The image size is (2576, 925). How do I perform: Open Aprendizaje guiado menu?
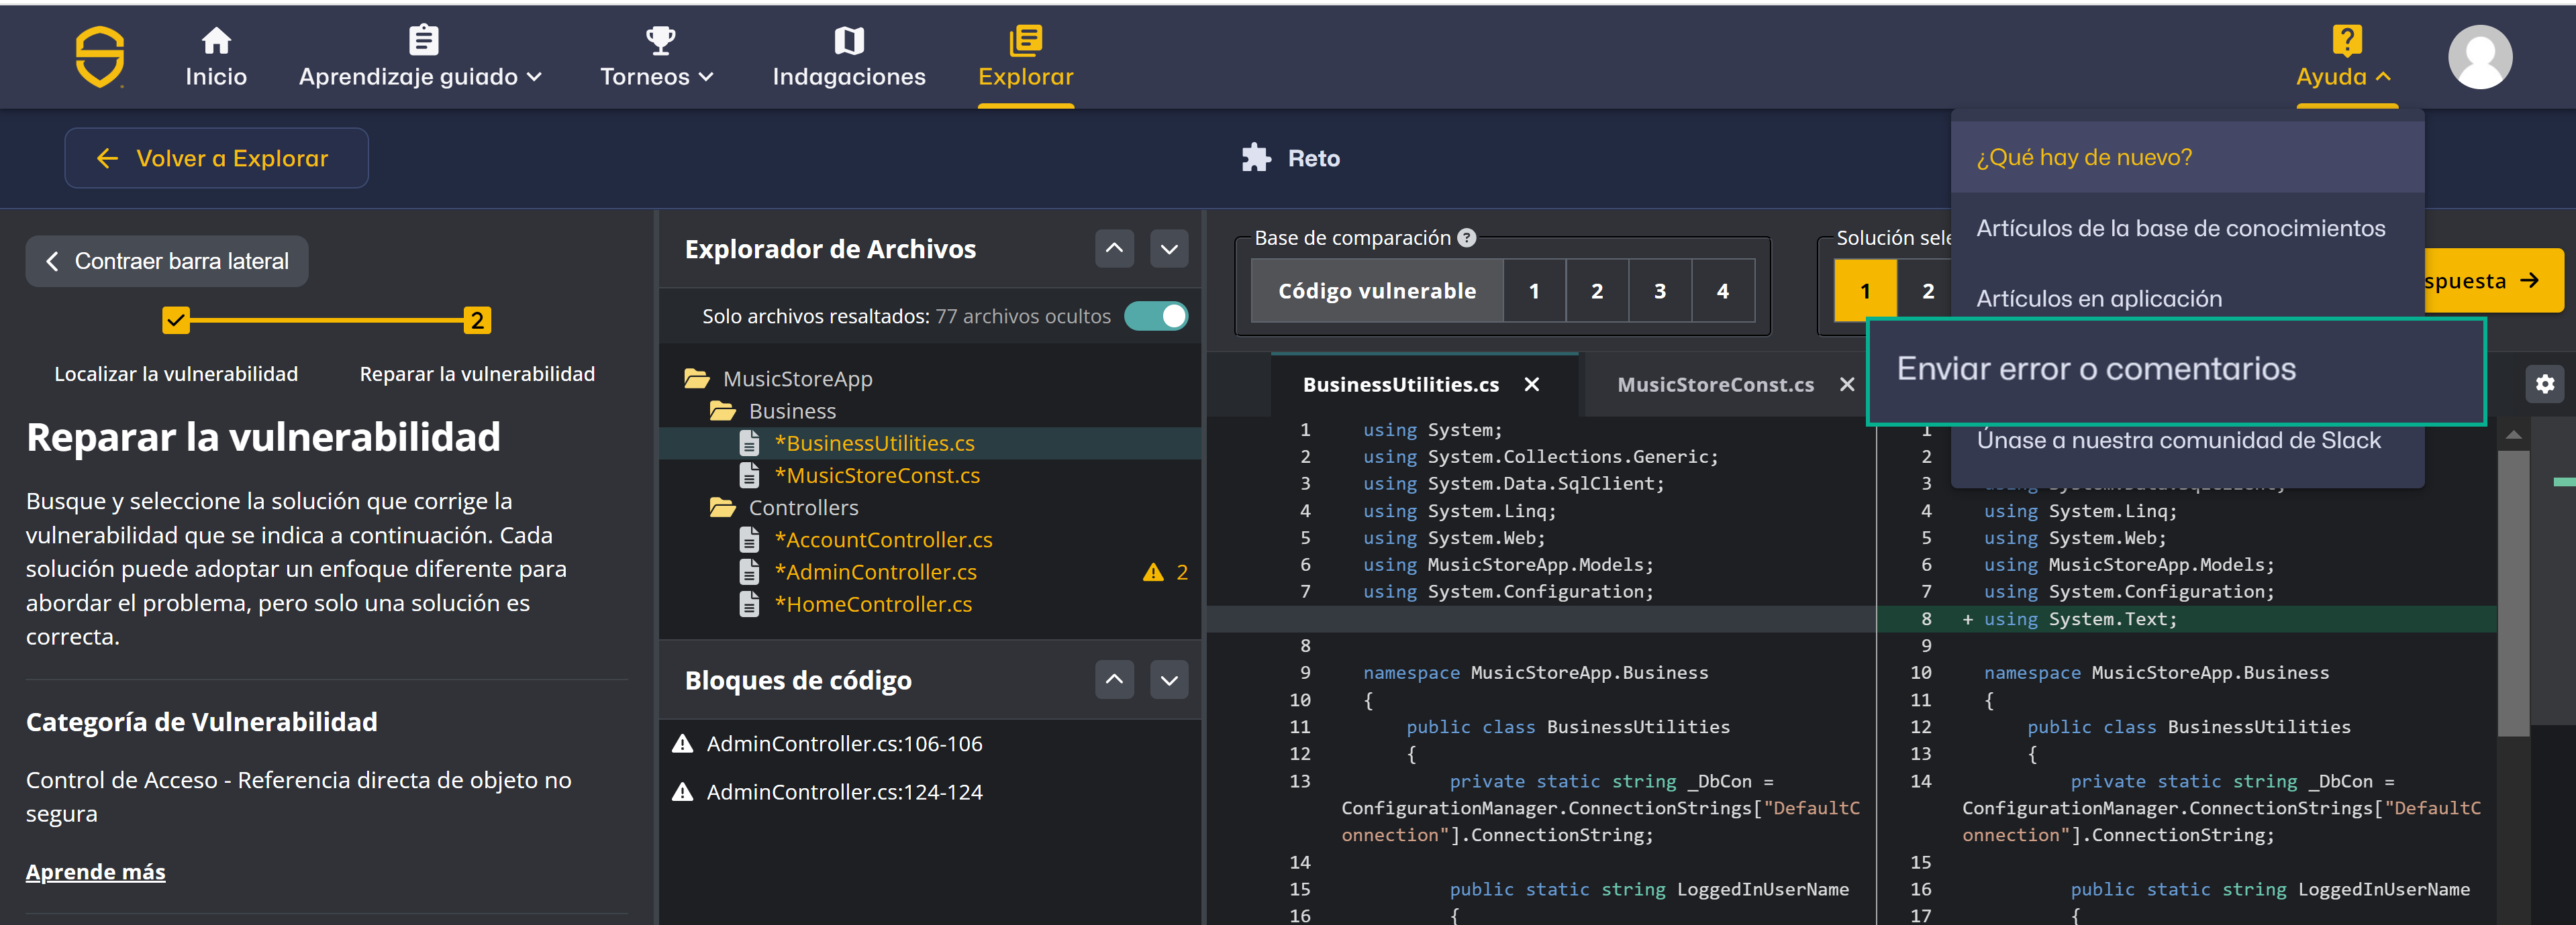click(x=420, y=57)
